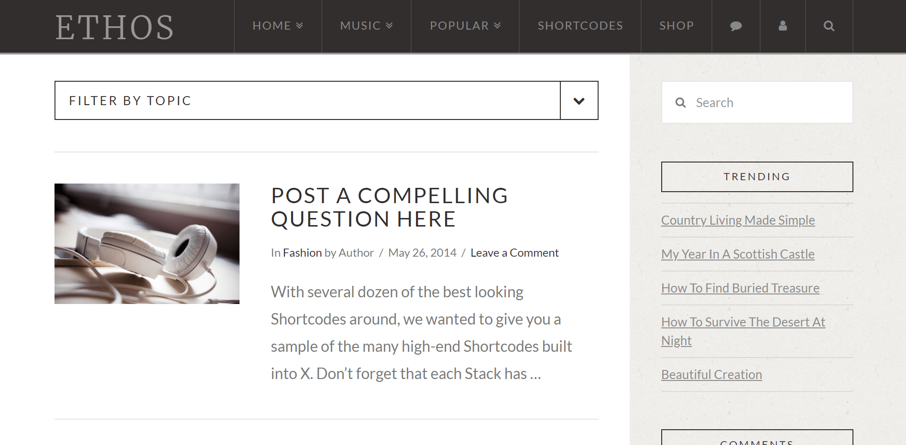Click the user account icon in the navbar

click(782, 26)
